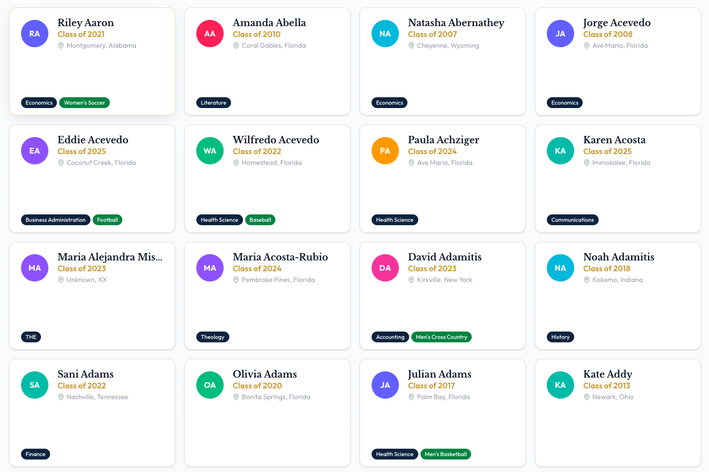Click the Communications tag on Karen Acosta's card

572,220
